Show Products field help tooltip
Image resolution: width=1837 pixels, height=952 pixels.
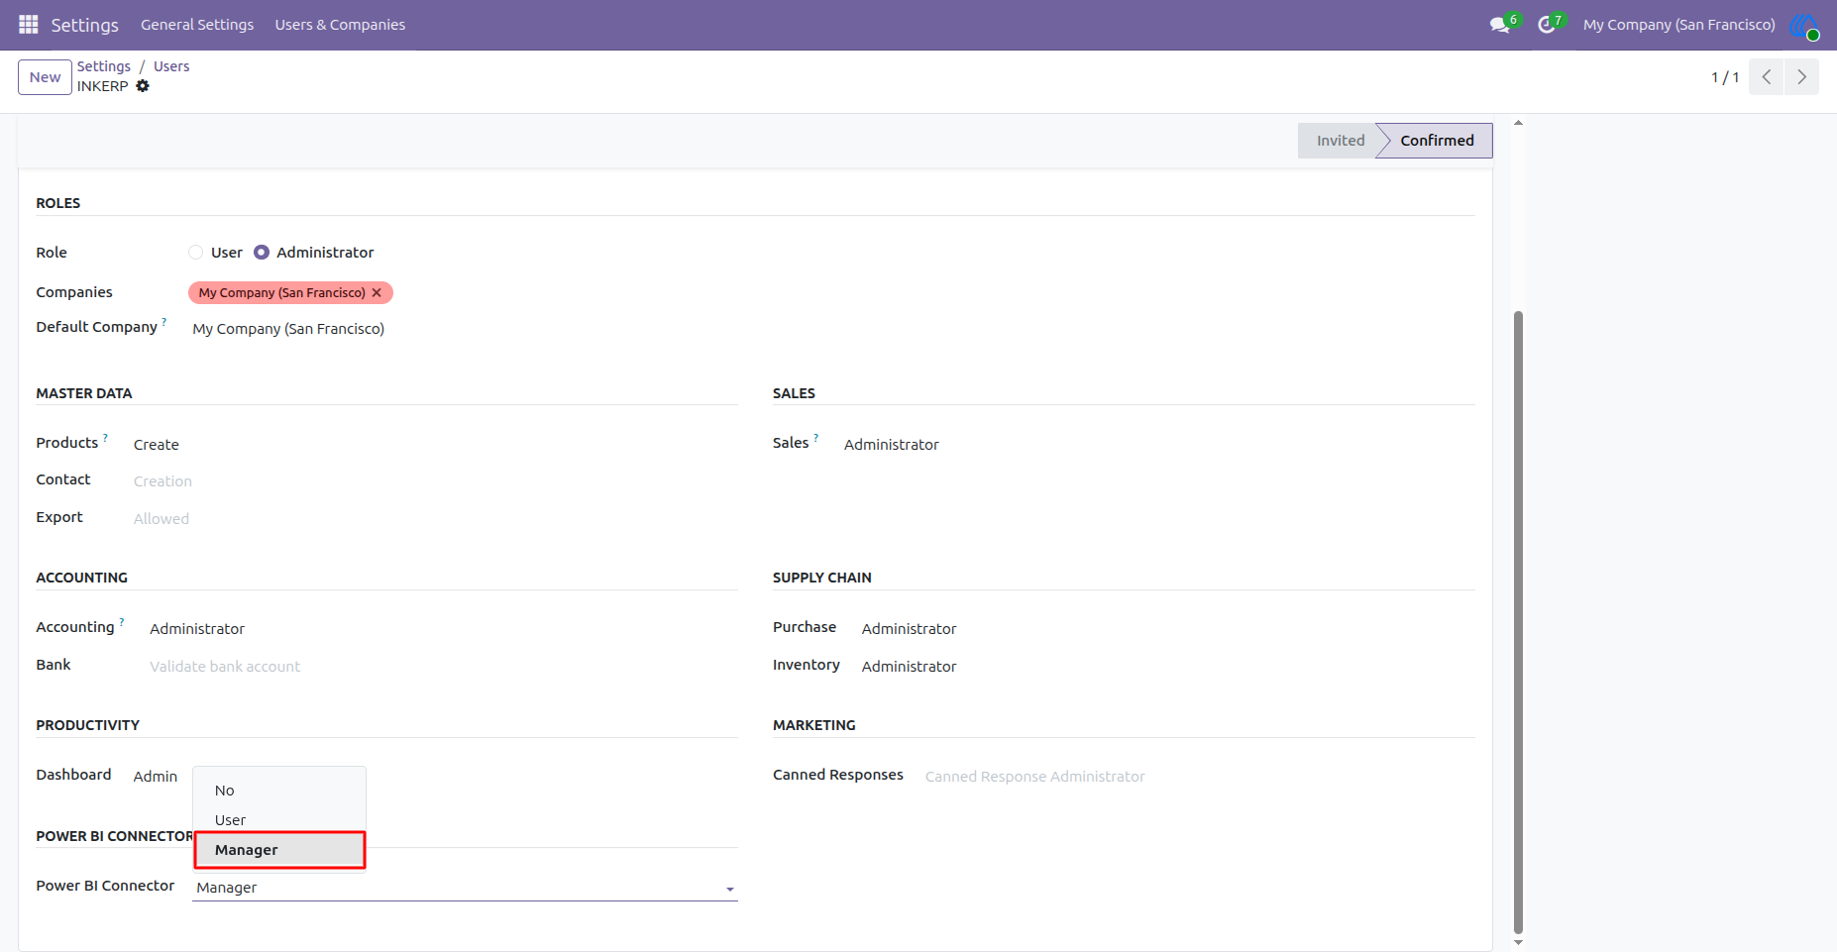coord(105,437)
